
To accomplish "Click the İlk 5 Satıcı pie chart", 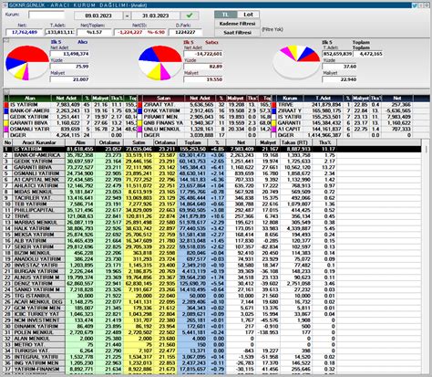I will point(159,63).
